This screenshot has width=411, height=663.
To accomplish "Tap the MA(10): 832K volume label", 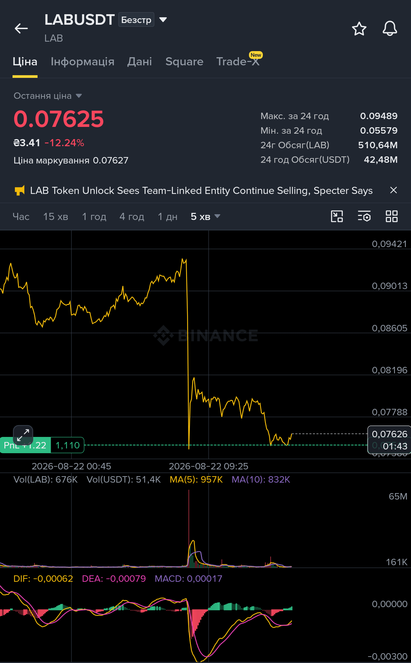I will 261,480.
